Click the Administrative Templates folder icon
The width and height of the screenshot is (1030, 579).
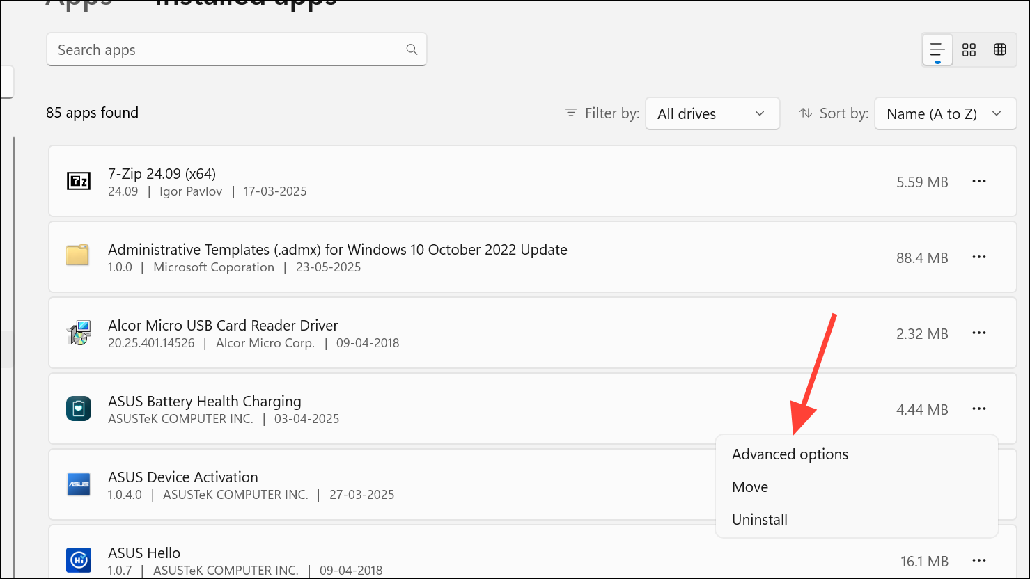tap(78, 256)
